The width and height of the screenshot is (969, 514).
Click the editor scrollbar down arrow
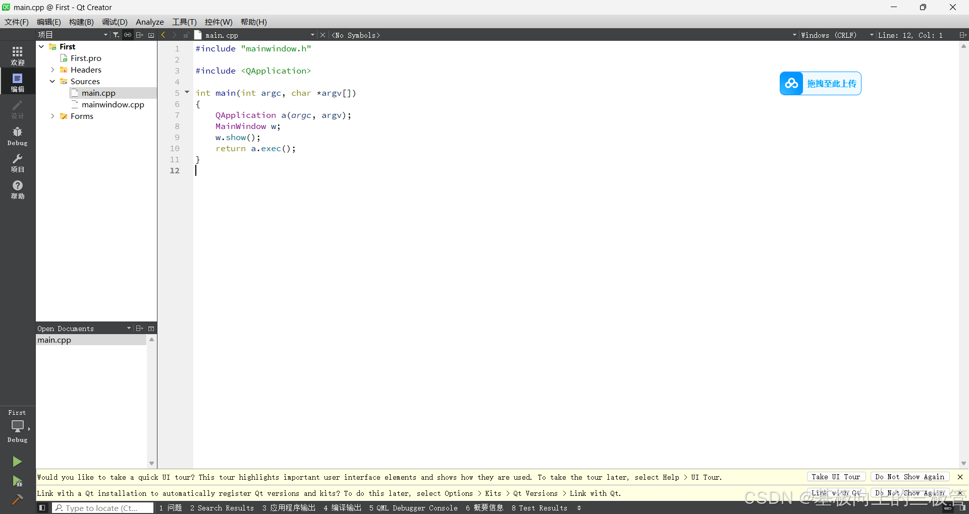click(963, 463)
